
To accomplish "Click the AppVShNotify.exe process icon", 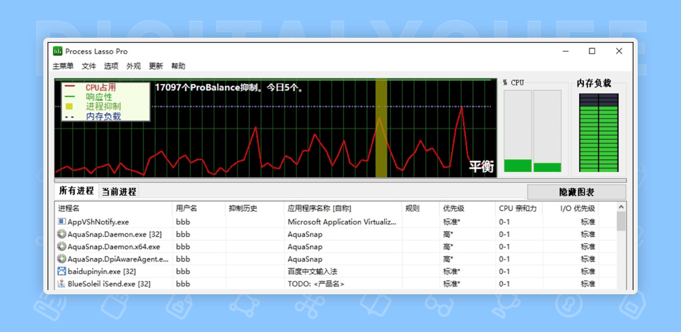I will [x=61, y=222].
